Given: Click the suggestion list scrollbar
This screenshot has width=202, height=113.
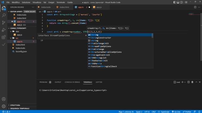Looking at the screenshot, I should (x=152, y=35).
